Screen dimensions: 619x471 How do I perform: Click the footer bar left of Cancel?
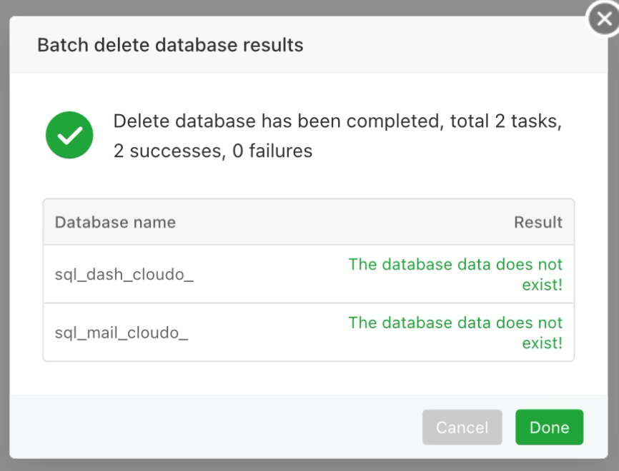click(x=214, y=427)
